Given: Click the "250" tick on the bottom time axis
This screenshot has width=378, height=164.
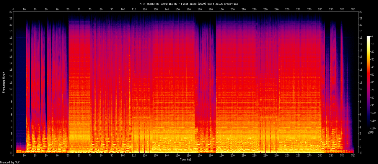Looking at the screenshot, I should point(287,155).
